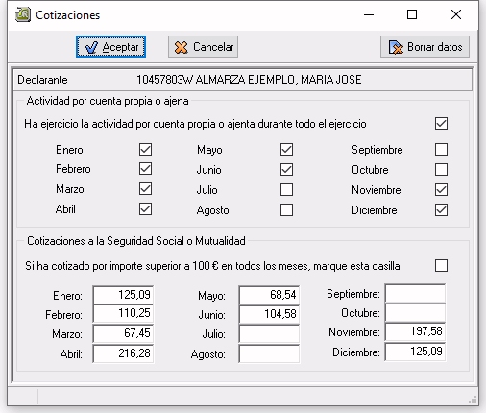This screenshot has height=413, width=486.
Task: Click the Cotizaciones app icon in title bar
Action: pos(23,14)
